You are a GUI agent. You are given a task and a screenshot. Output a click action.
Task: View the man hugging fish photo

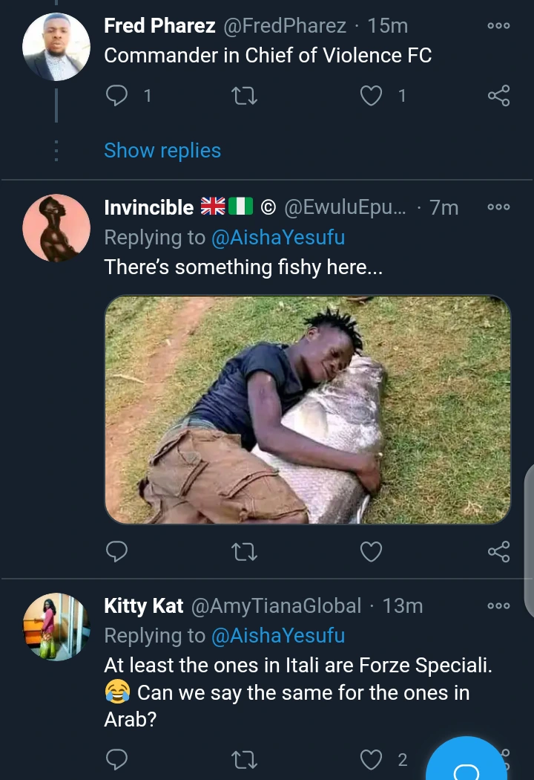coord(308,410)
